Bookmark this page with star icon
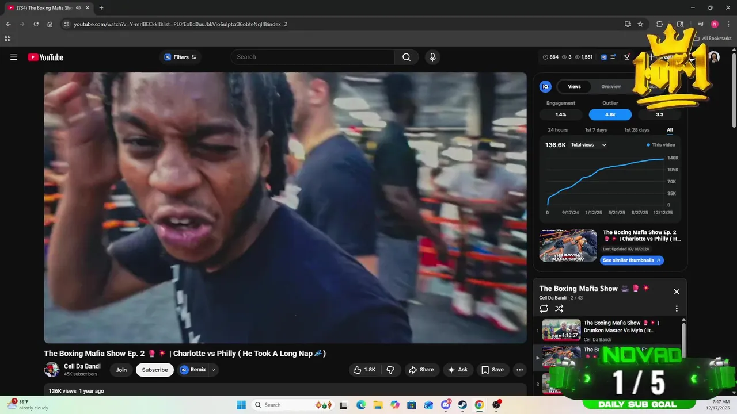The width and height of the screenshot is (737, 414). [640, 24]
